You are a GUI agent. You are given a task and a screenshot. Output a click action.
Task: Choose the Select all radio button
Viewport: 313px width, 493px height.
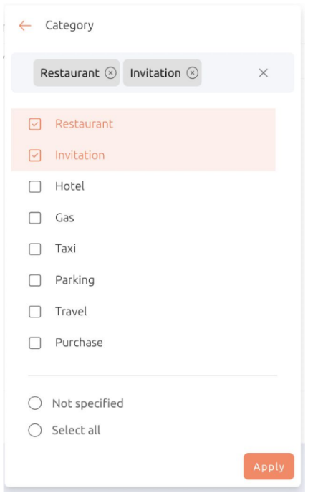pos(35,430)
